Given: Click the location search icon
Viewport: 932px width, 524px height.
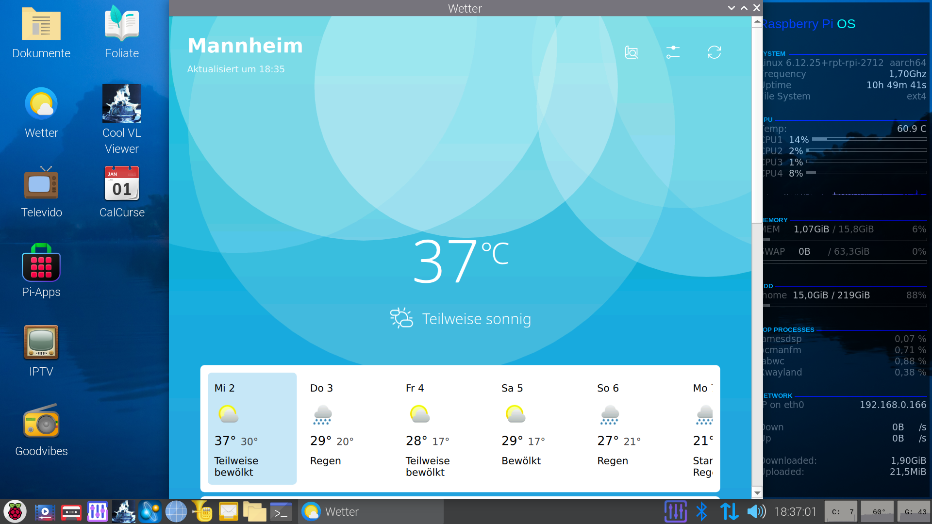Looking at the screenshot, I should pyautogui.click(x=632, y=52).
